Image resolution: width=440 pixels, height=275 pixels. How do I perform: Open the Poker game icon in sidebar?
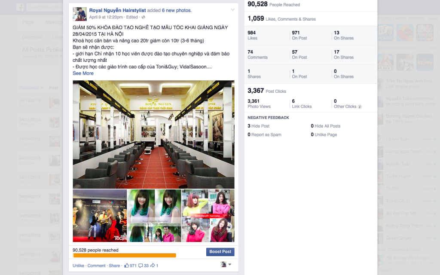(385, 33)
